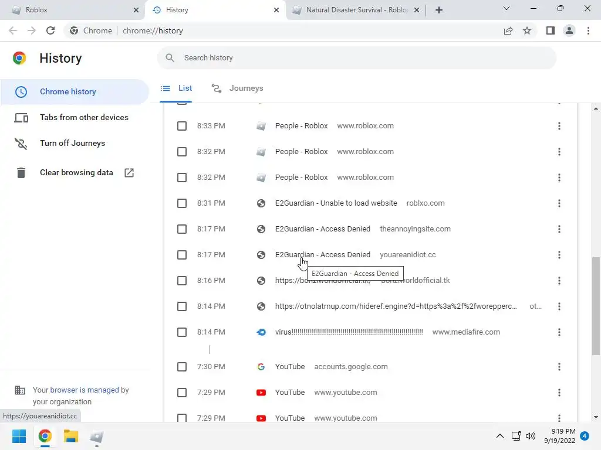Open File Explorer from the taskbar
The width and height of the screenshot is (601, 450).
coord(71,436)
